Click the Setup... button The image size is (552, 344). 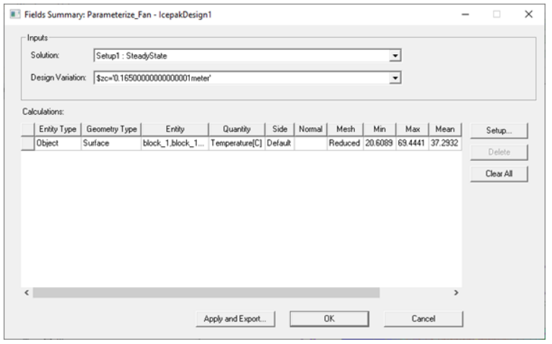(499, 131)
